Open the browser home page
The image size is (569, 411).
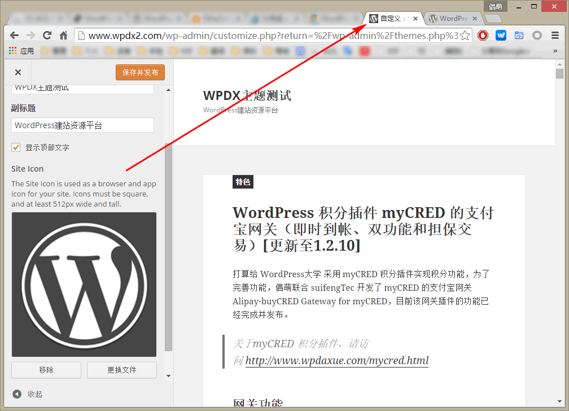63,35
